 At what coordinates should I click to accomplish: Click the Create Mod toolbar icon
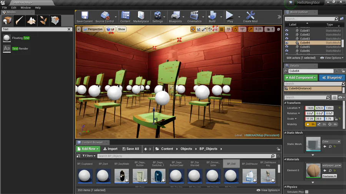[x=250, y=17]
